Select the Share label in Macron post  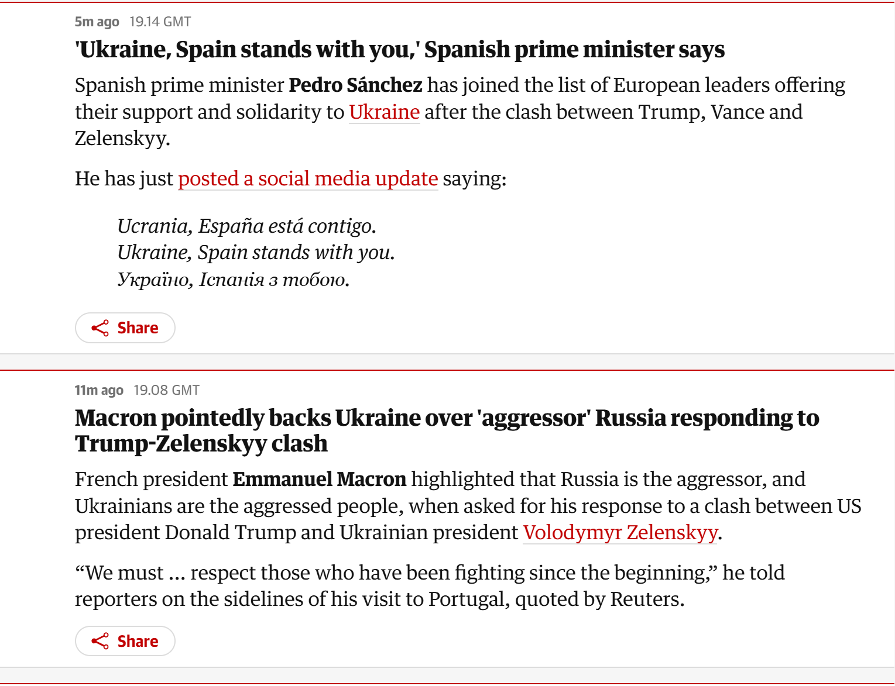click(x=138, y=642)
